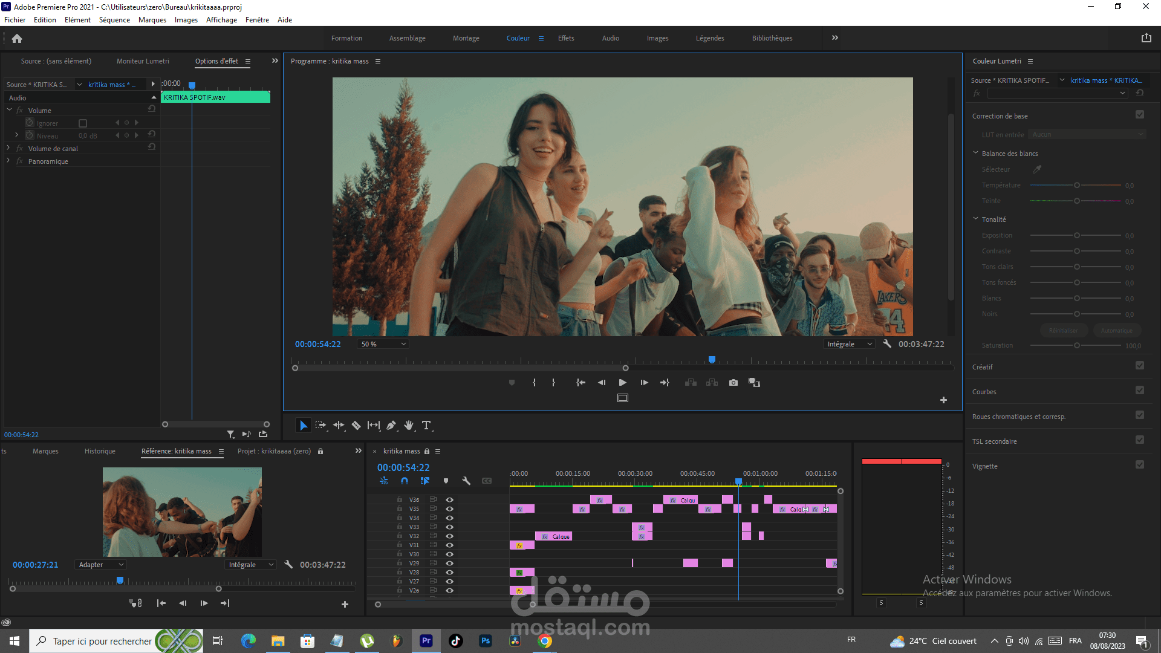Viewport: 1161px width, 653px height.
Task: Adjust the Exposition slider handle
Action: click(1076, 236)
